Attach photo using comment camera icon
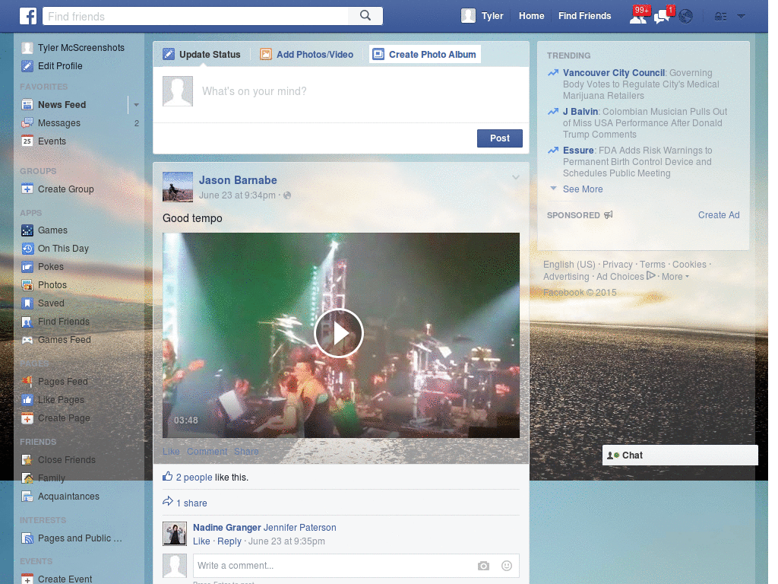778x584 pixels. tap(483, 566)
